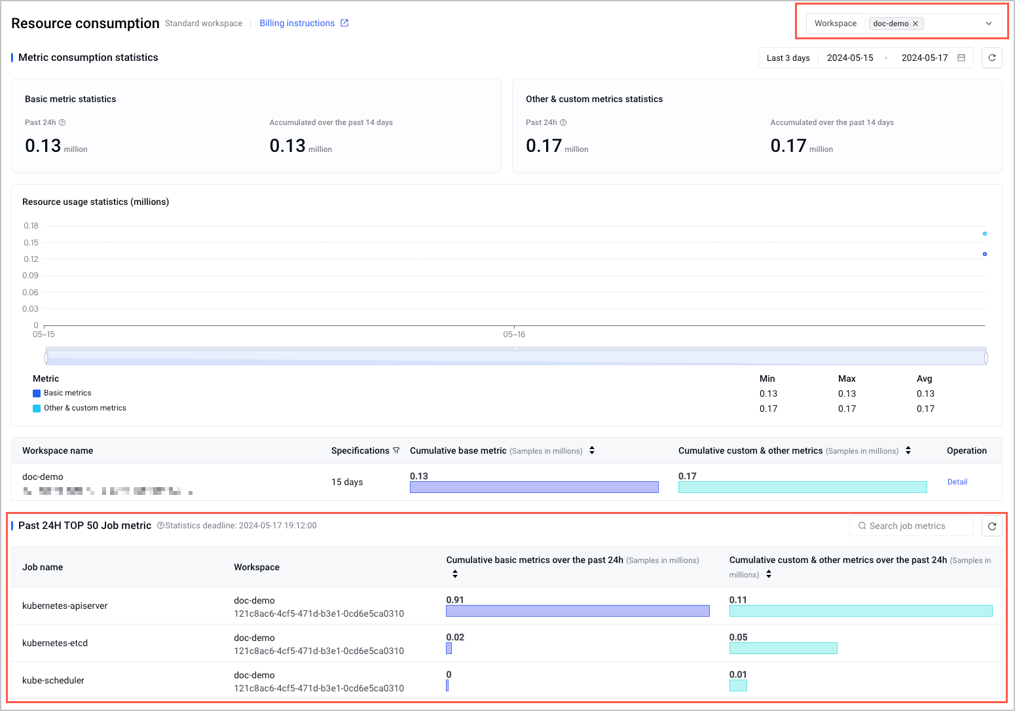Viewport: 1015px width, 711px height.
Task: Click the cyan data point on the chart
Action: [x=985, y=234]
